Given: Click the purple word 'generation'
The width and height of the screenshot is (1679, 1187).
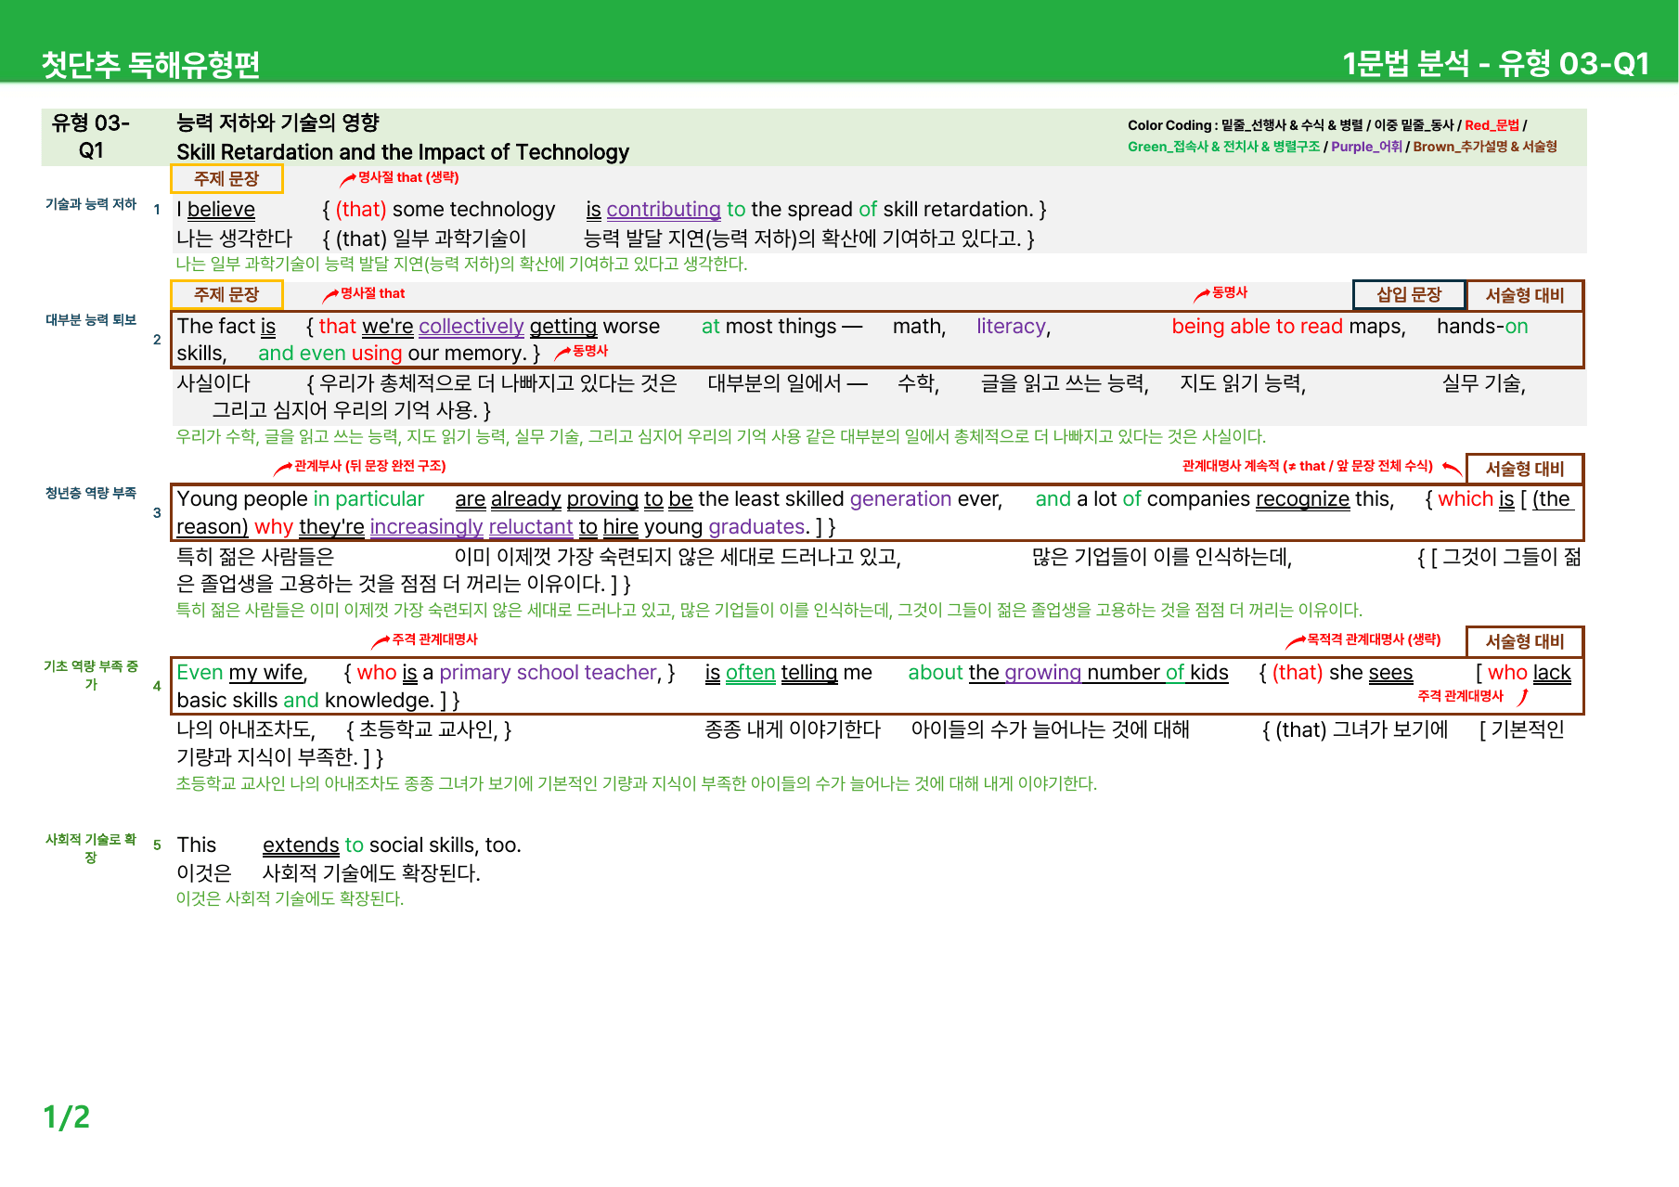Looking at the screenshot, I should coord(900,499).
